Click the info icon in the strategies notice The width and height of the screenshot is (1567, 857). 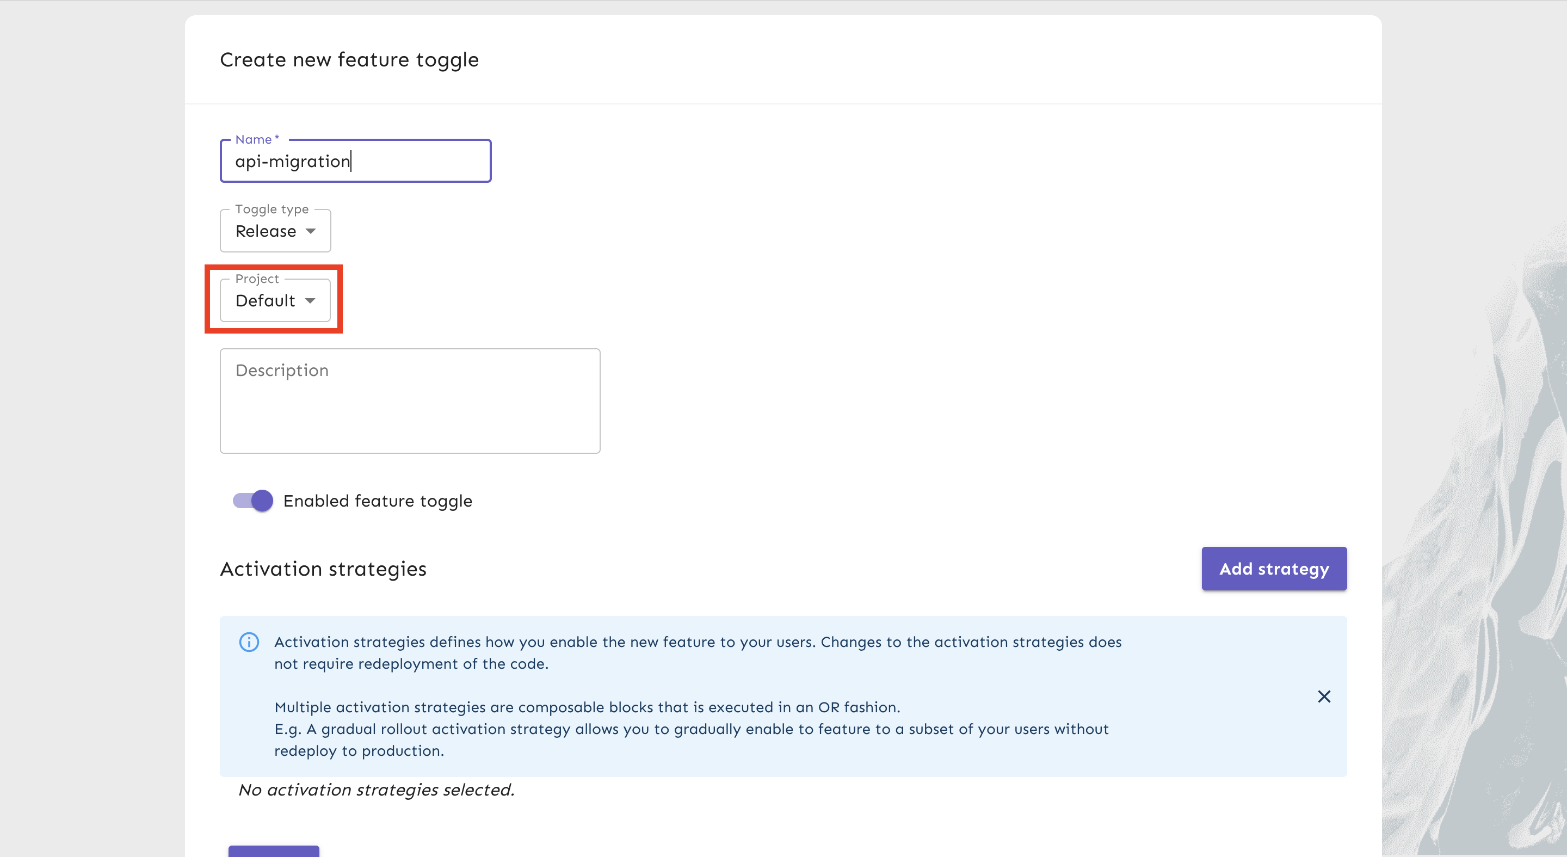point(249,642)
